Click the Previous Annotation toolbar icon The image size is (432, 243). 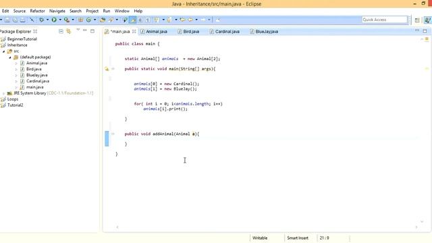(x=169, y=20)
